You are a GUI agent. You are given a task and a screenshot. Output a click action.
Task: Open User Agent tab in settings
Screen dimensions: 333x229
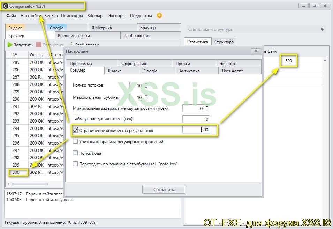point(240,71)
